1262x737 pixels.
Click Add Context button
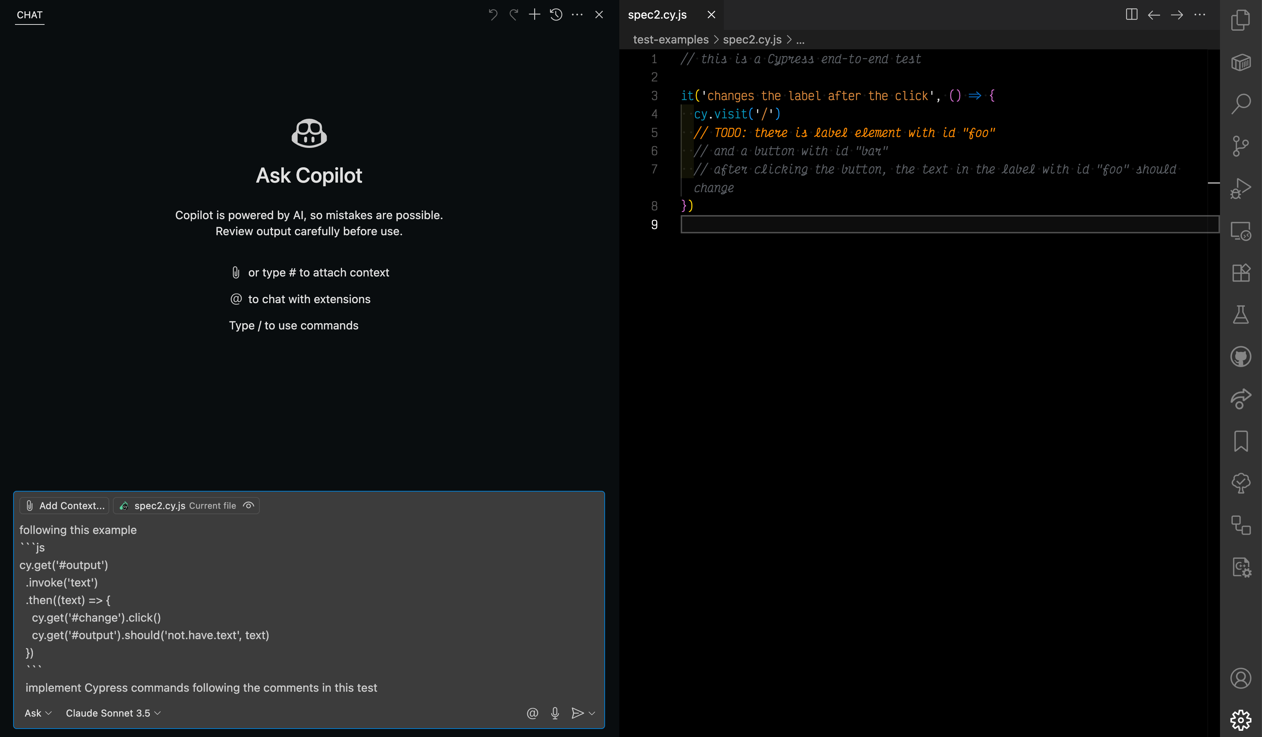pyautogui.click(x=65, y=506)
